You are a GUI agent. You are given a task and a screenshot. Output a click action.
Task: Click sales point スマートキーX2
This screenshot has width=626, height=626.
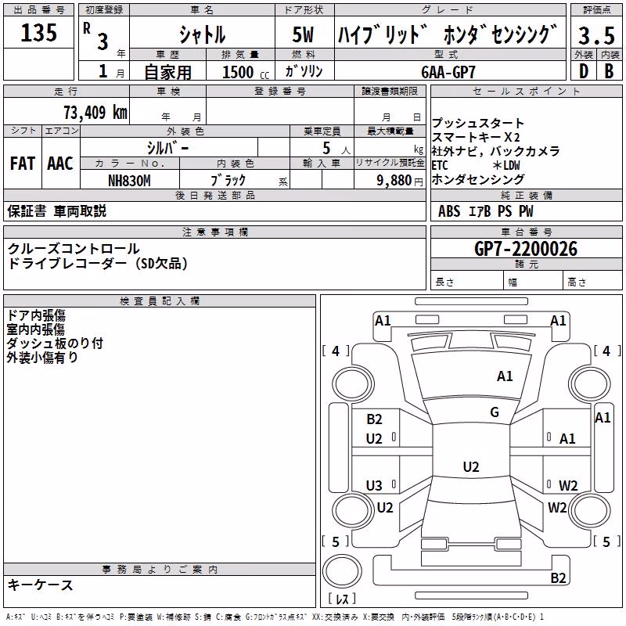tap(476, 137)
